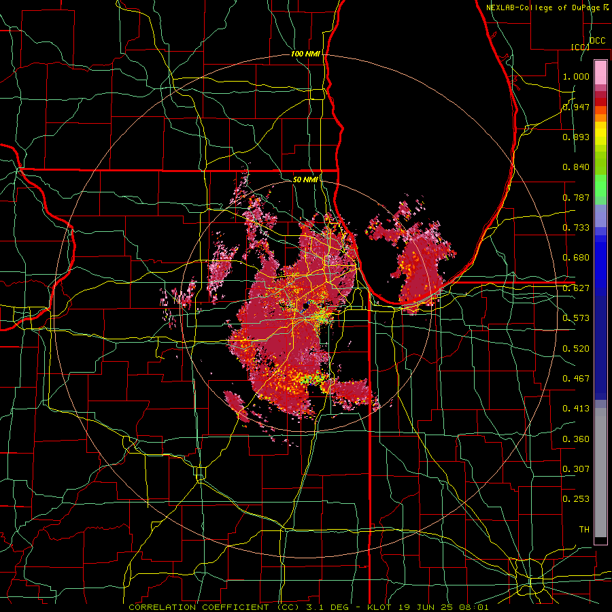612x612 pixels.
Task: Select the 0.787 legend value
Action: point(576,197)
